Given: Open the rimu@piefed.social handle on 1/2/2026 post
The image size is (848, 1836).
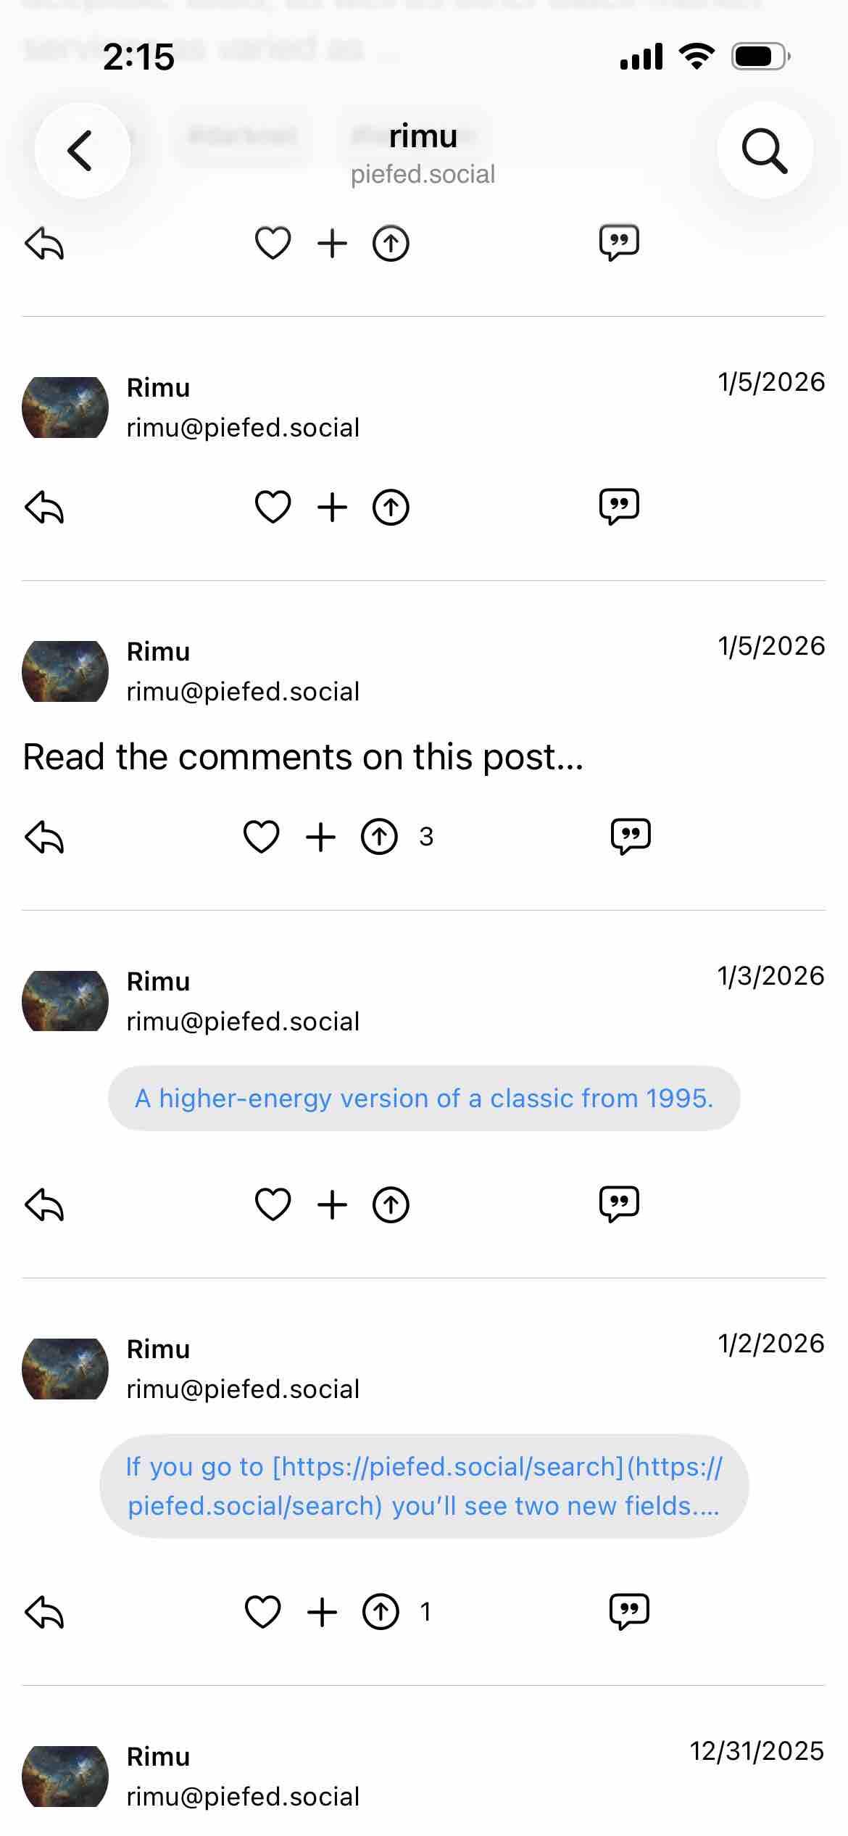Looking at the screenshot, I should (243, 1389).
